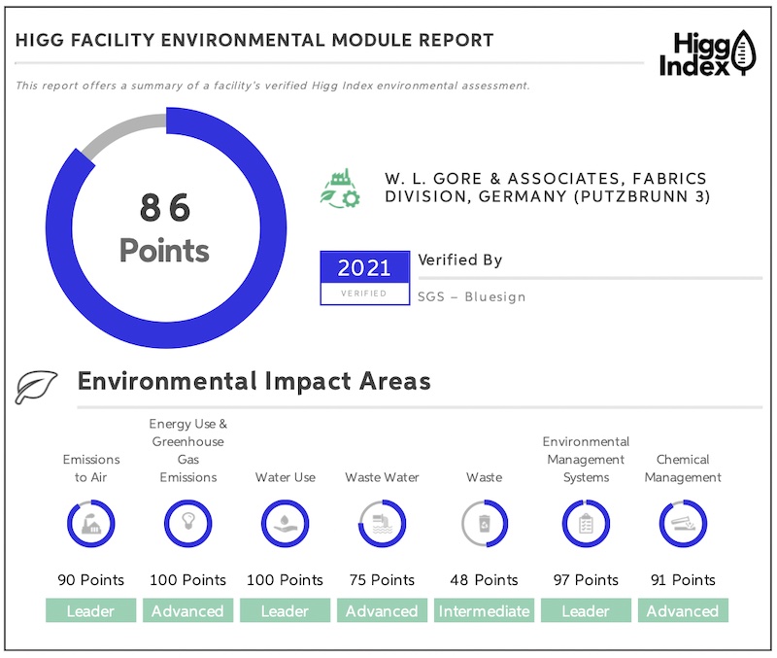Click '100 Points' under Water Use
Screen dimensions: 777x658
[x=285, y=579]
